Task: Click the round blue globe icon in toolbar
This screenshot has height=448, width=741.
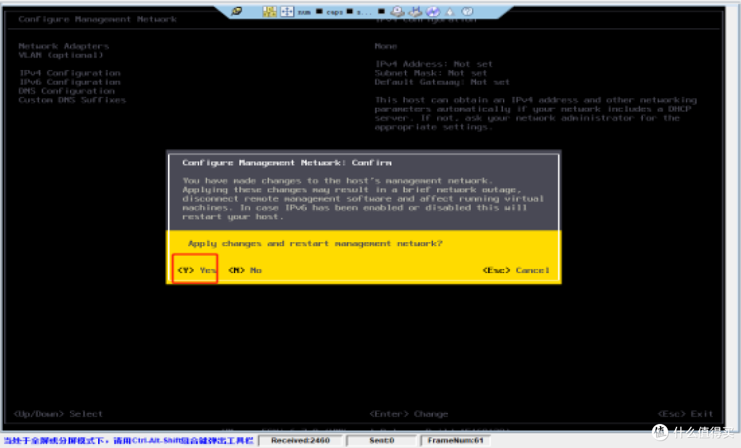Action: pos(433,12)
